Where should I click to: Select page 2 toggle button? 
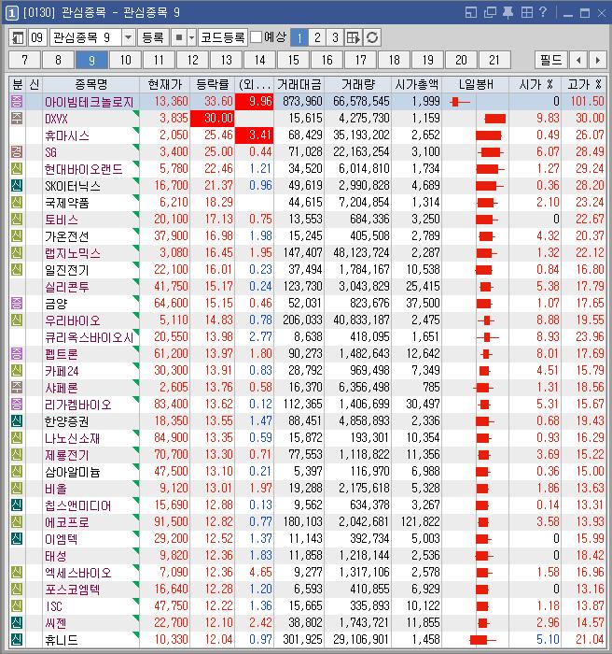click(317, 38)
